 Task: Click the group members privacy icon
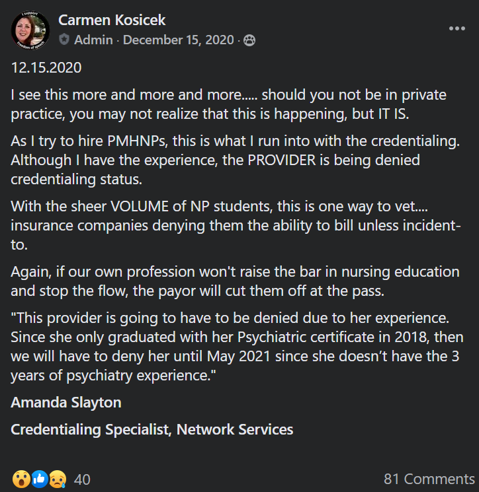point(249,40)
